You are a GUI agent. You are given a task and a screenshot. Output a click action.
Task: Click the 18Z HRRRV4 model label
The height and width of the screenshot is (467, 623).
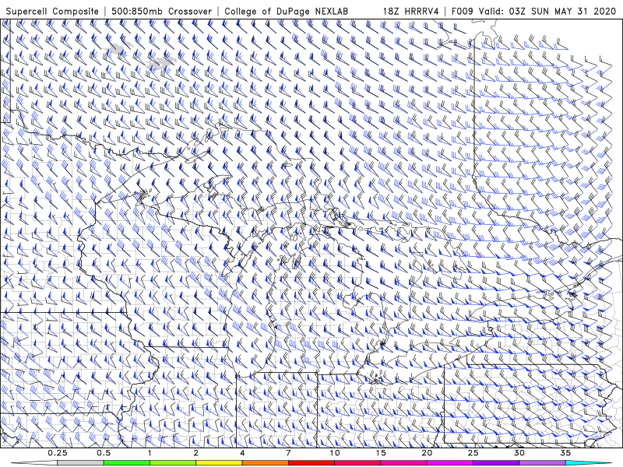[x=411, y=11]
